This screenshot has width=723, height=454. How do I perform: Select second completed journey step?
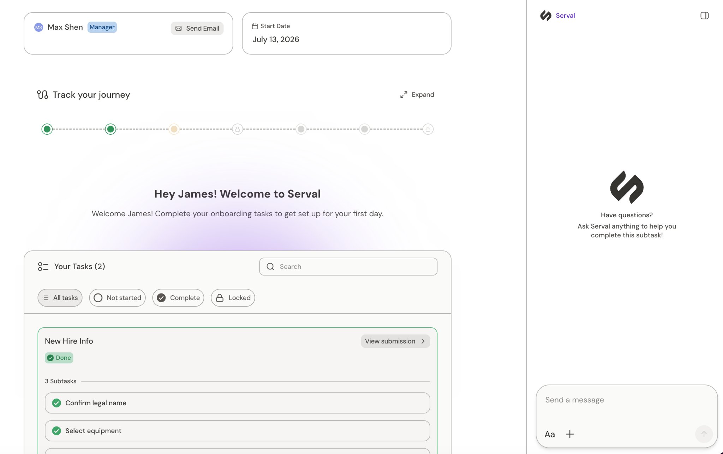(x=110, y=129)
